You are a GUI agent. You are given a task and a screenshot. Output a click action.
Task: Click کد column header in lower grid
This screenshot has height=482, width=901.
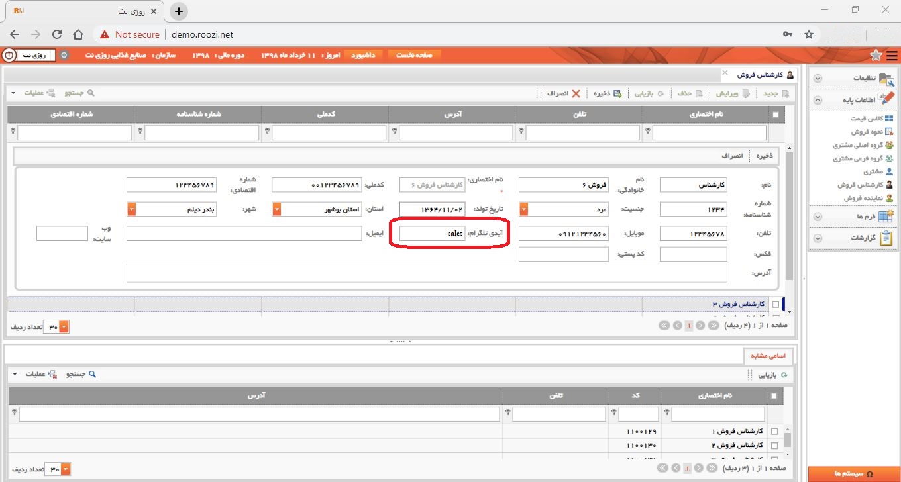(x=634, y=395)
